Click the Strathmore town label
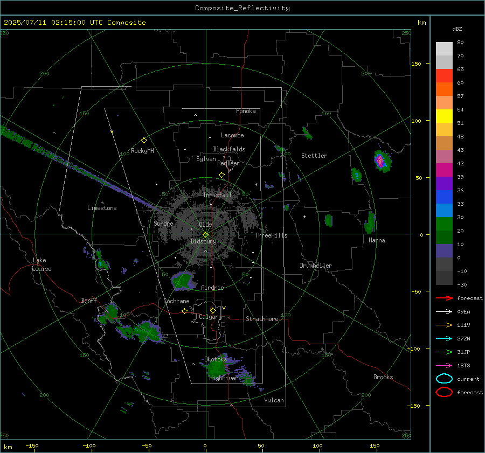The height and width of the screenshot is (453, 485). point(262,319)
